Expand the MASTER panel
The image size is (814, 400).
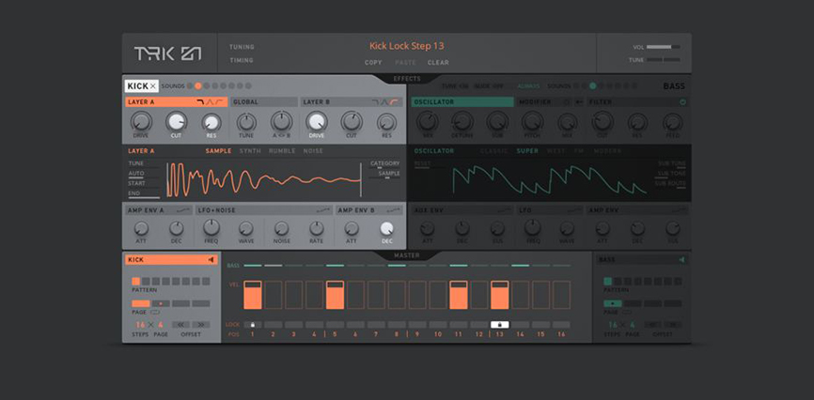(x=407, y=255)
